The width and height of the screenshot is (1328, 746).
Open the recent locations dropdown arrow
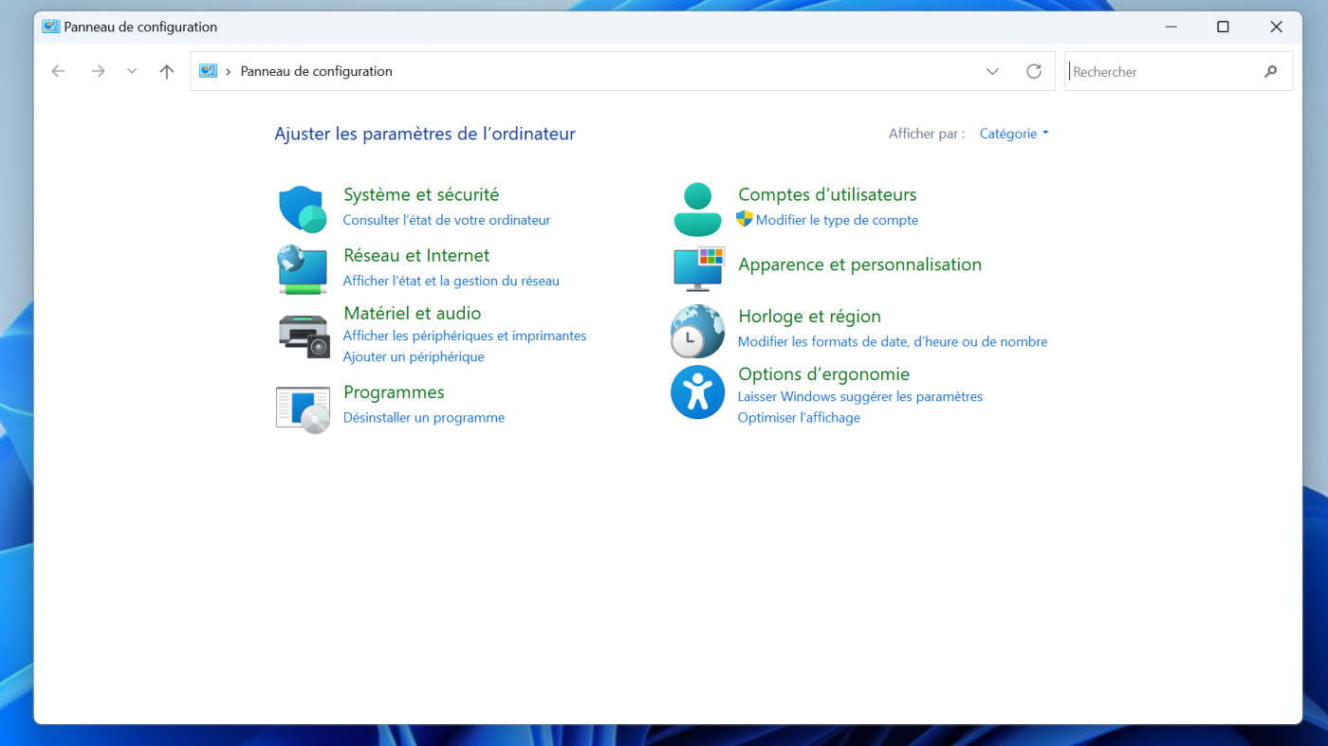(132, 71)
